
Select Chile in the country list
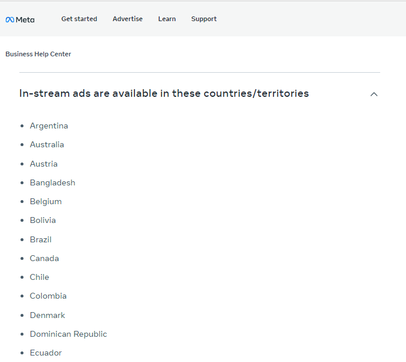39,277
